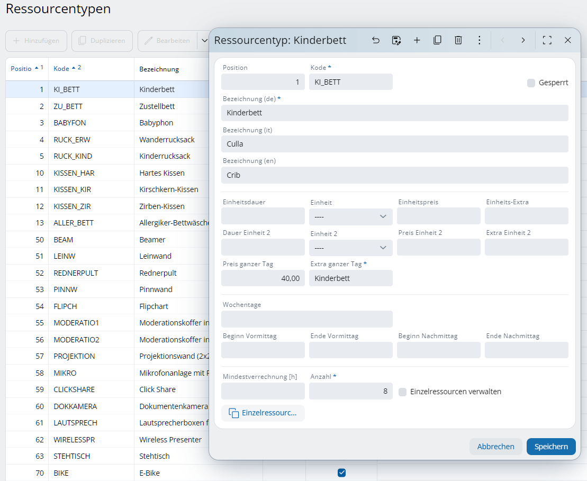Sort by the Kode column header
This screenshot has width=587, height=481.
pos(61,69)
